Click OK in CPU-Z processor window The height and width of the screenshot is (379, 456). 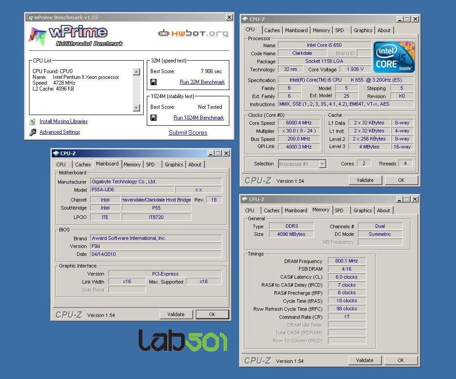[401, 180]
